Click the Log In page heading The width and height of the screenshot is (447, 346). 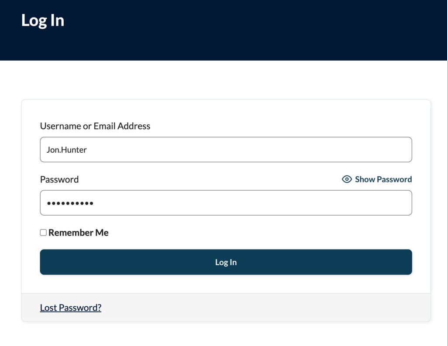click(42, 20)
